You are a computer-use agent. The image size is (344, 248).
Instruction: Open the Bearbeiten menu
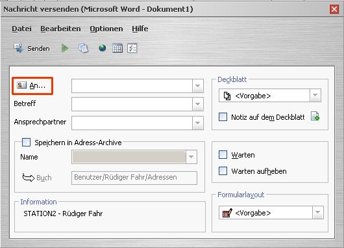[60, 29]
